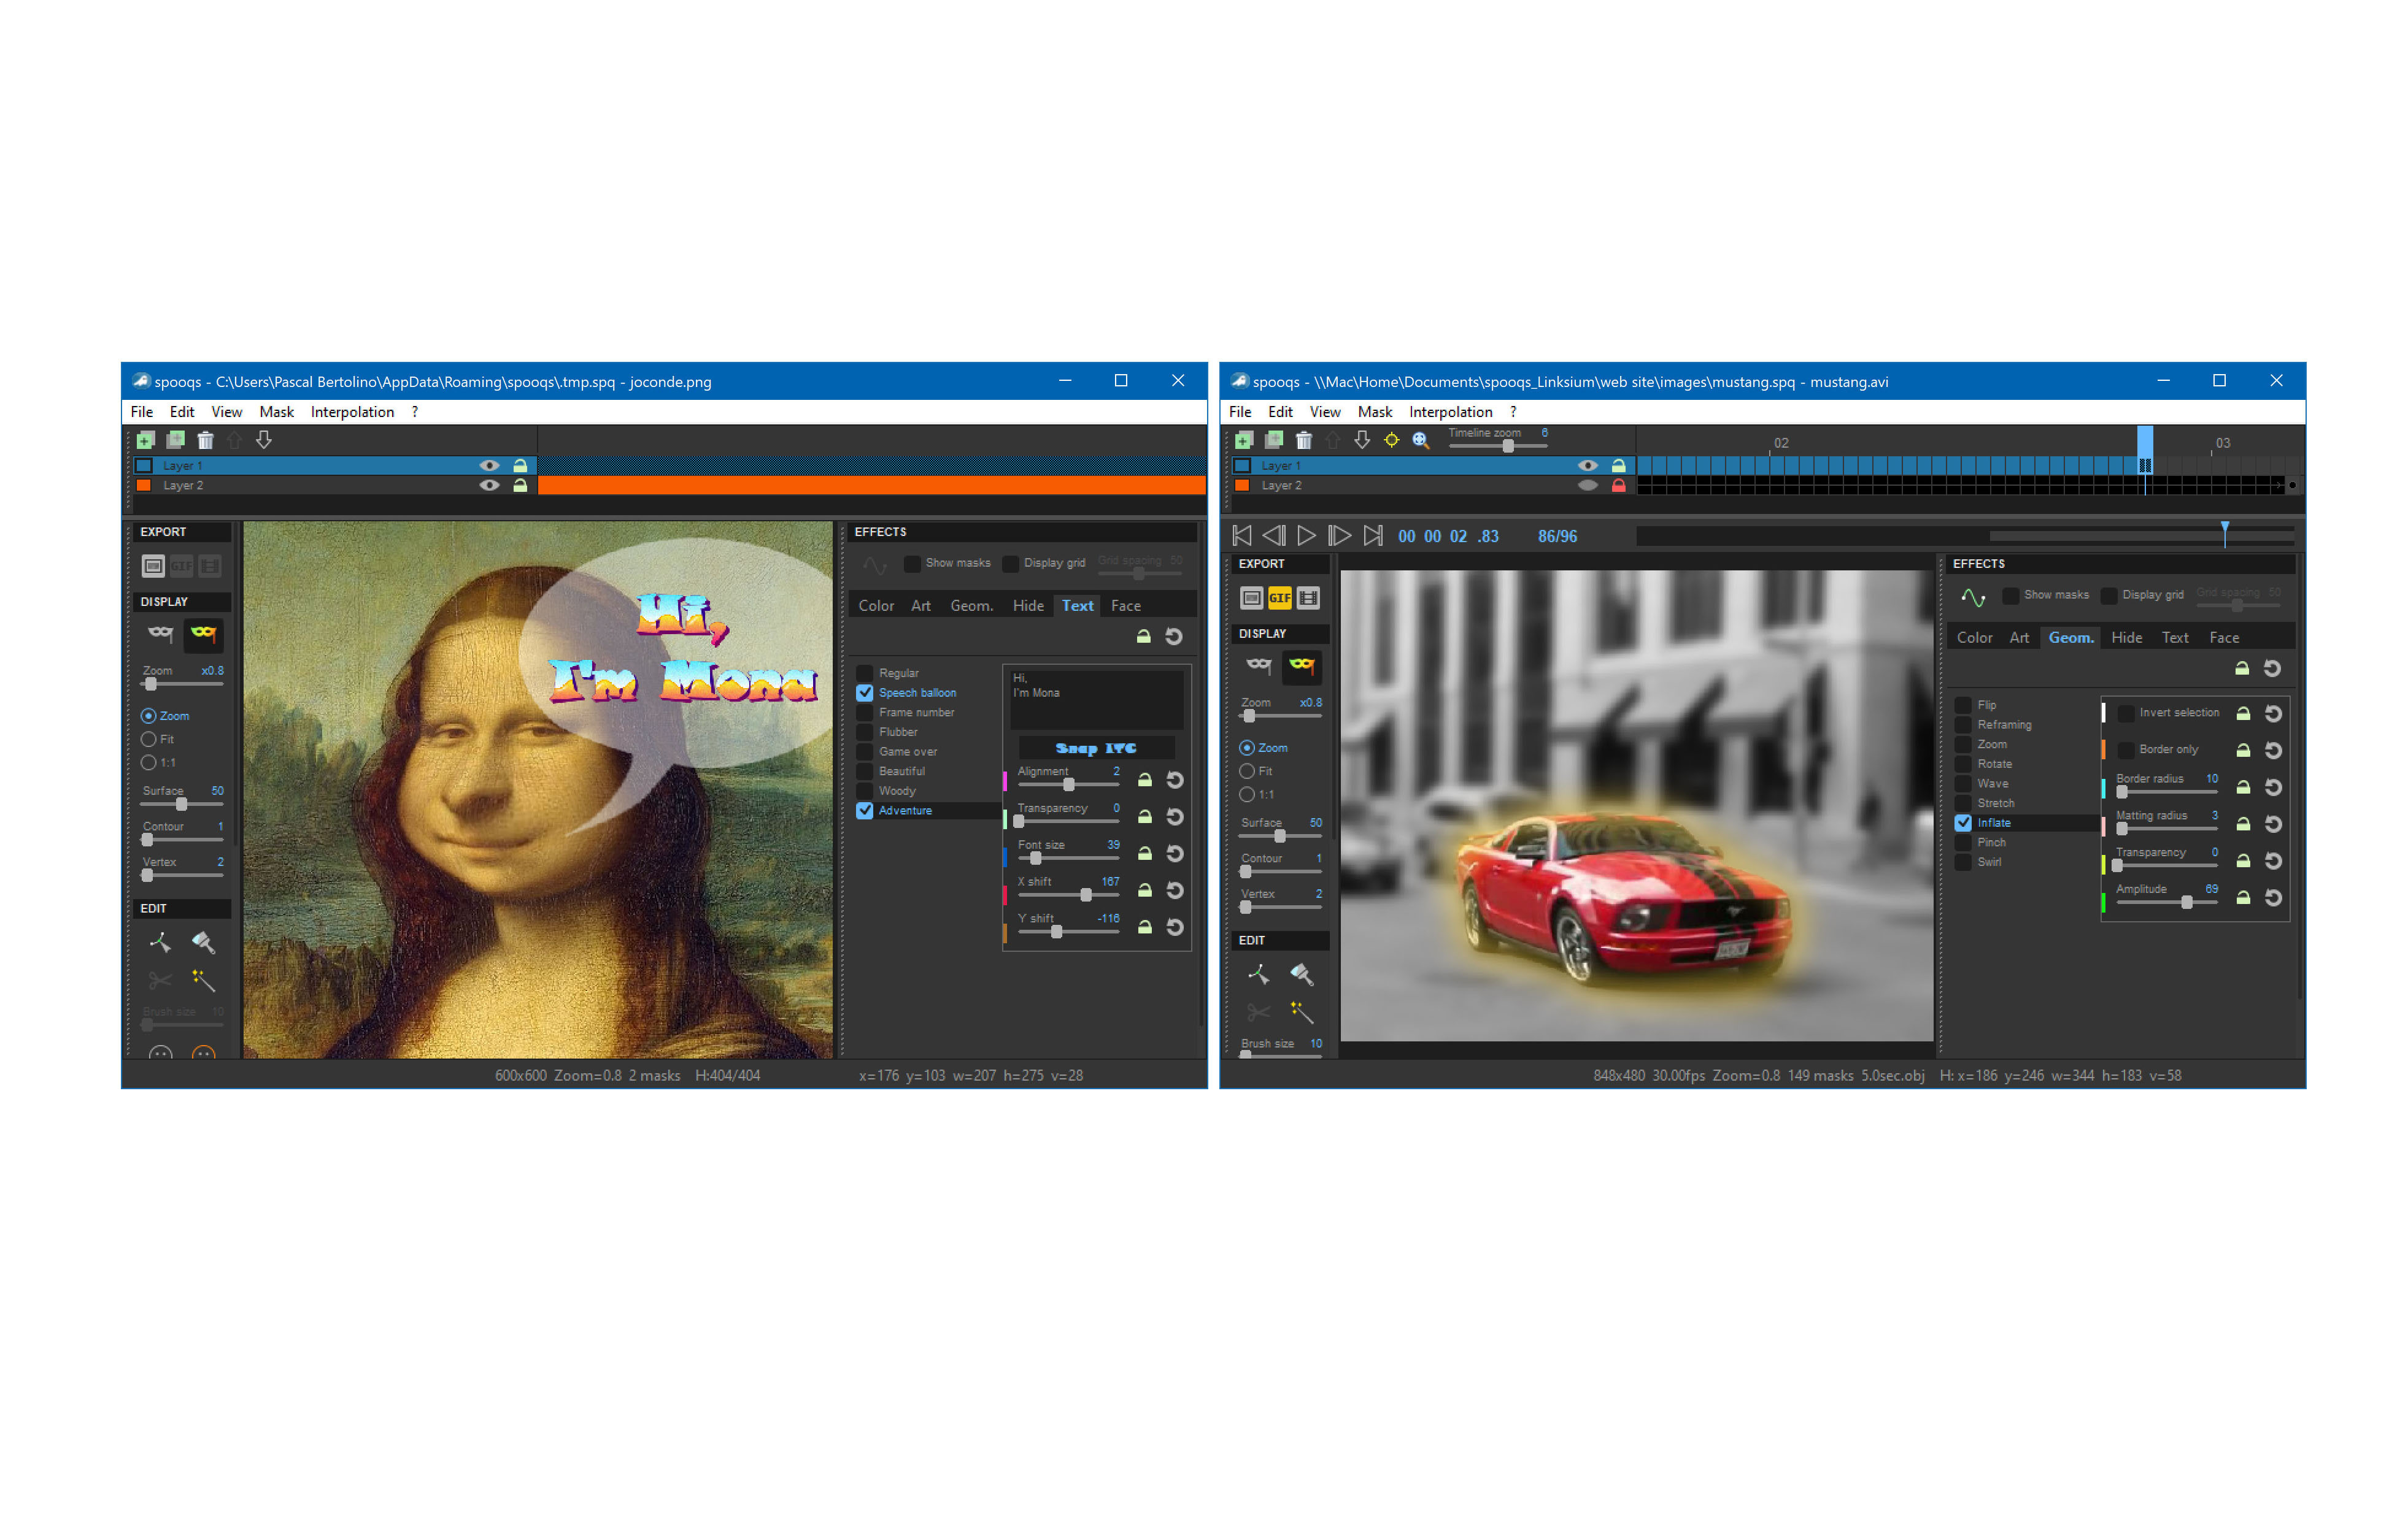Export video filmstrip icon in mustang window
2408x1540 pixels.
pyautogui.click(x=1308, y=598)
